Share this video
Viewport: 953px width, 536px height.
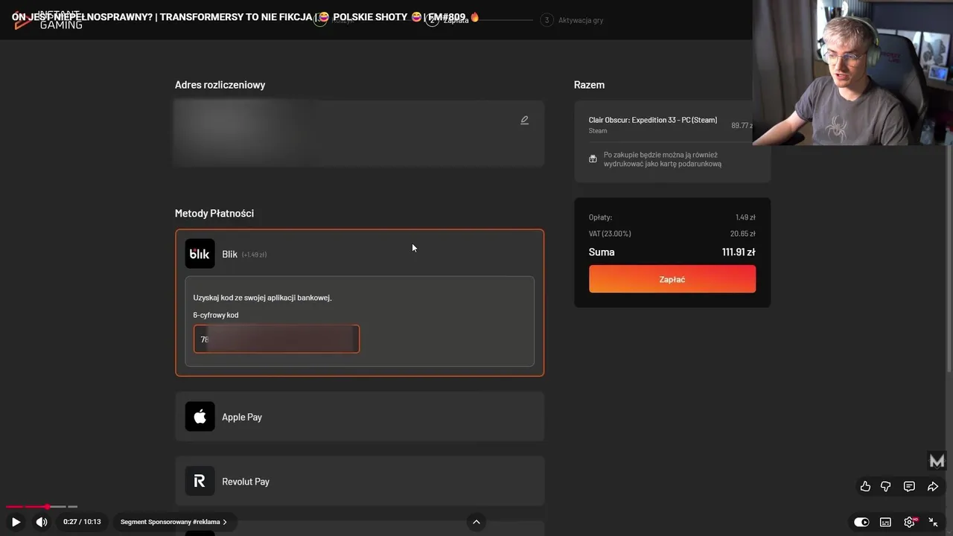(933, 486)
